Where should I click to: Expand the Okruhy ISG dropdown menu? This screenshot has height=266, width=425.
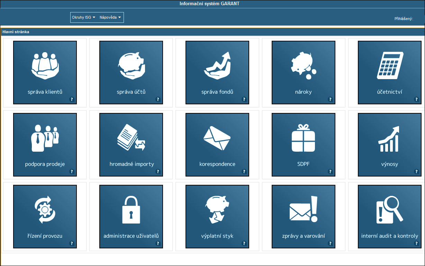pyautogui.click(x=83, y=17)
